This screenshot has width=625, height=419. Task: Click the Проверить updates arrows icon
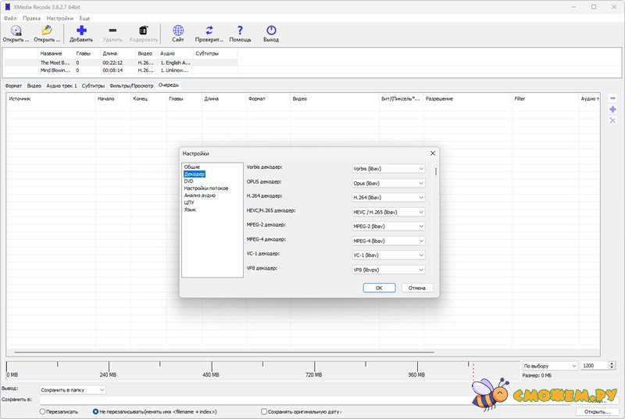click(x=209, y=30)
